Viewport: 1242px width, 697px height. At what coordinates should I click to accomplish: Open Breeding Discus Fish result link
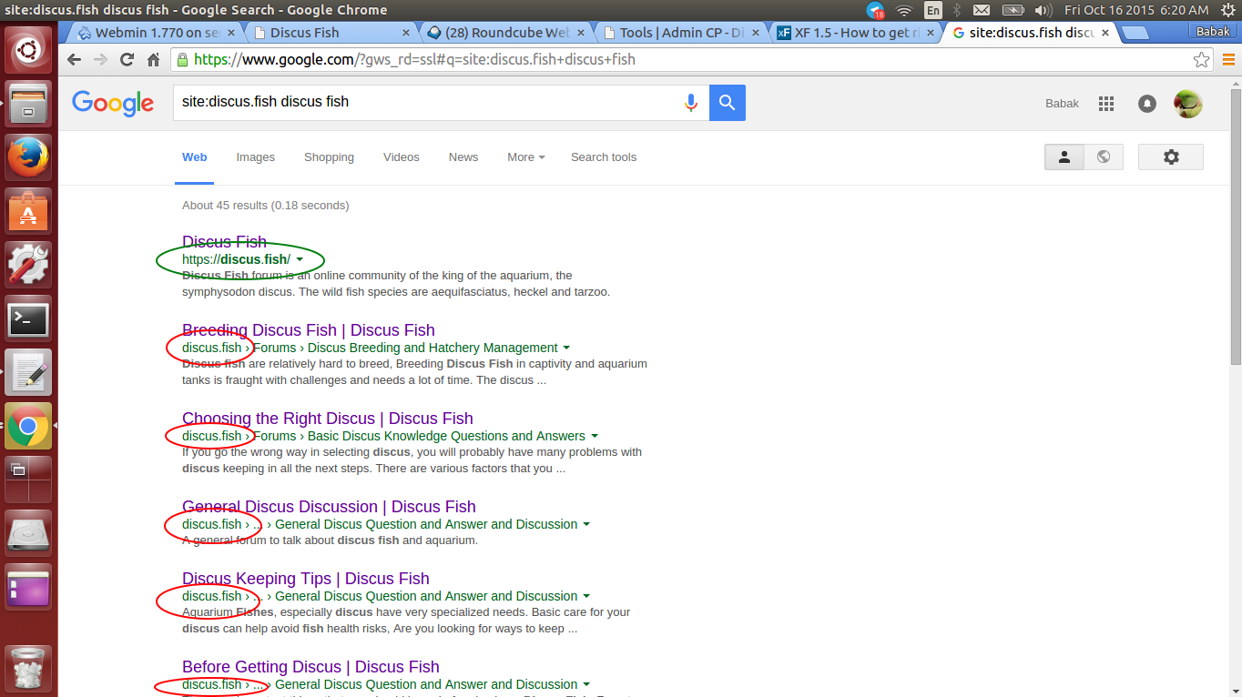(x=309, y=330)
